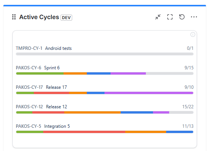The height and width of the screenshot is (151, 209).
Task: Refresh the Active Cycles gadget
Action: click(182, 17)
